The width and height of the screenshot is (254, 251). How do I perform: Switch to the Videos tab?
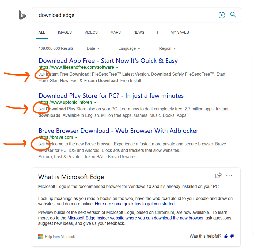point(91,32)
